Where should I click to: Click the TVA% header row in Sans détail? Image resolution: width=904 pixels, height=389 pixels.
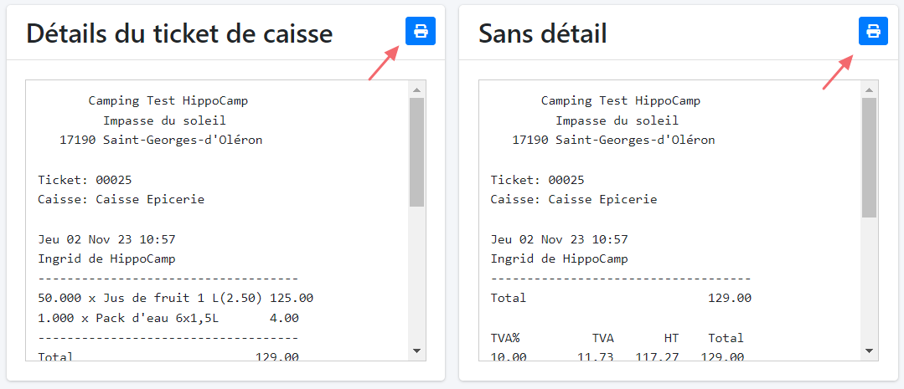pyautogui.click(x=617, y=338)
